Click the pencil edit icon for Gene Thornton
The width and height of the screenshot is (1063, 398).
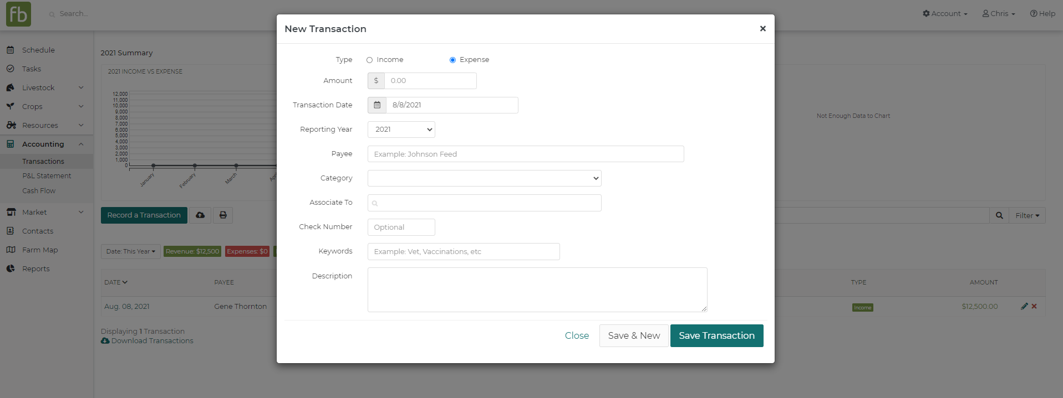click(1024, 306)
